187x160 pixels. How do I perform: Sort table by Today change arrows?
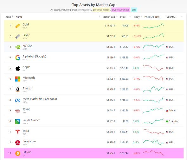pyautogui.click(x=141, y=17)
